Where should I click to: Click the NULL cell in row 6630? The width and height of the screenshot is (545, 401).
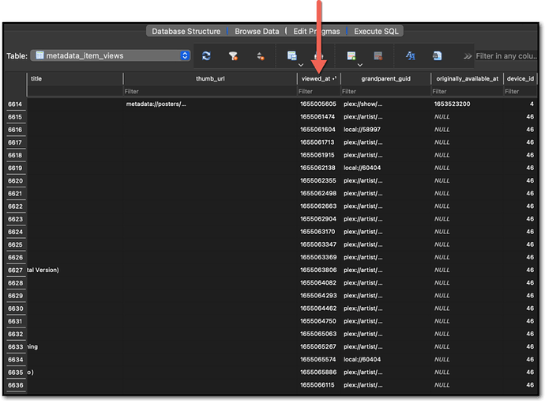click(x=467, y=308)
